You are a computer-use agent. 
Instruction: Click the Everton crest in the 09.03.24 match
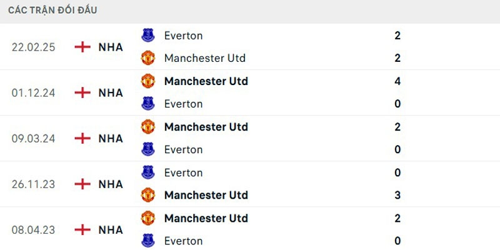tap(148, 149)
